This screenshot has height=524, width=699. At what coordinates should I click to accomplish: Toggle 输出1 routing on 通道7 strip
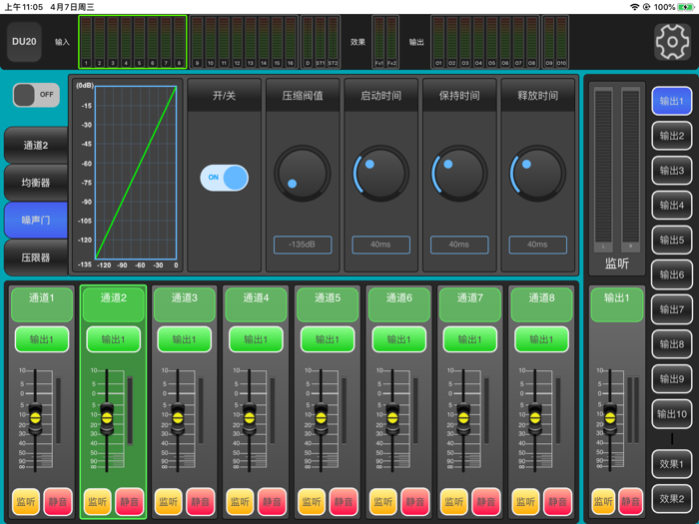coord(470,339)
